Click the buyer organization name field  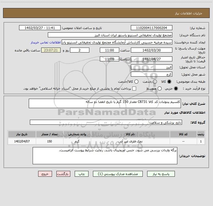point(110,35)
